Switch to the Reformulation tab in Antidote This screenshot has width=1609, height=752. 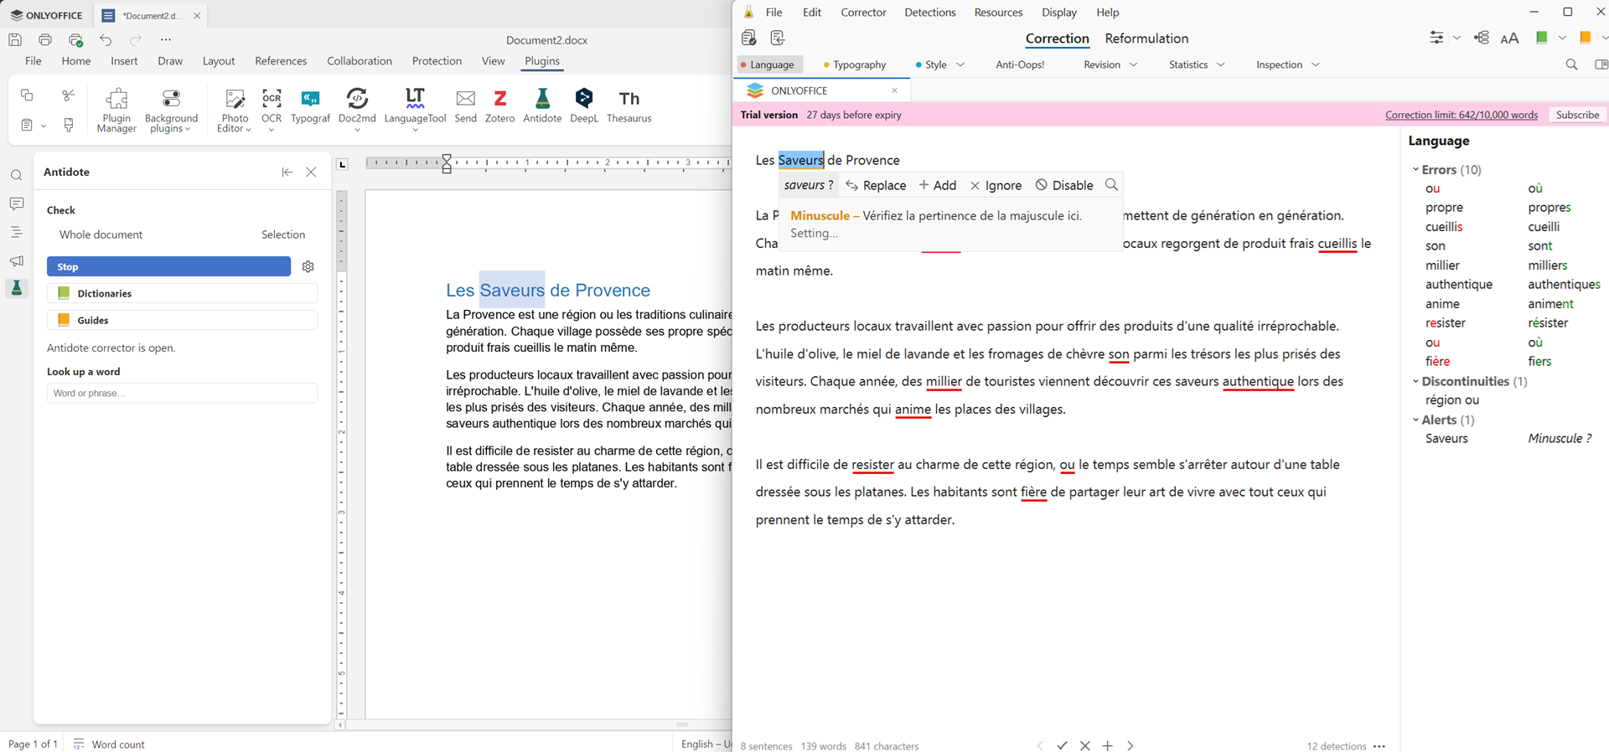tap(1146, 39)
